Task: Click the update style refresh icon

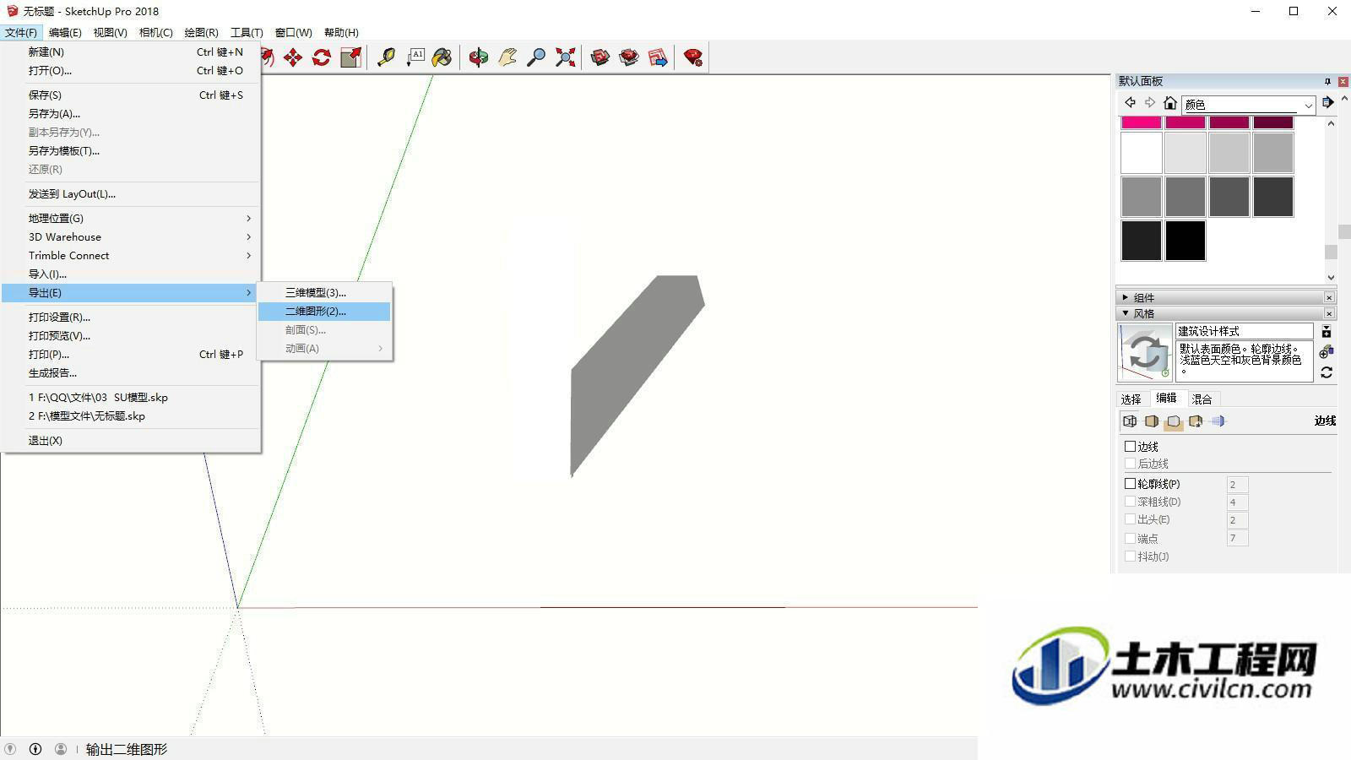Action: (x=1327, y=372)
